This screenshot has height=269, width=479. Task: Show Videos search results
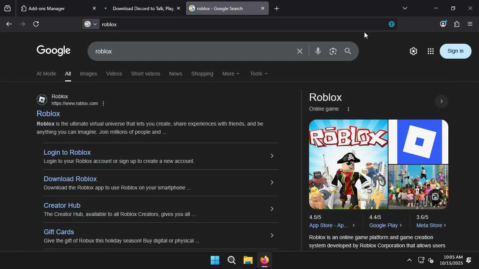(114, 74)
